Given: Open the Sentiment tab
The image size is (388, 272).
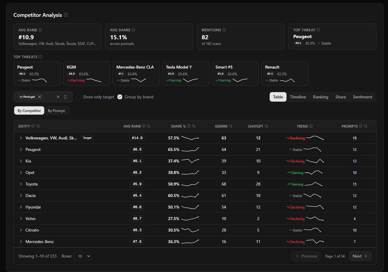Looking at the screenshot, I should pos(362,97).
